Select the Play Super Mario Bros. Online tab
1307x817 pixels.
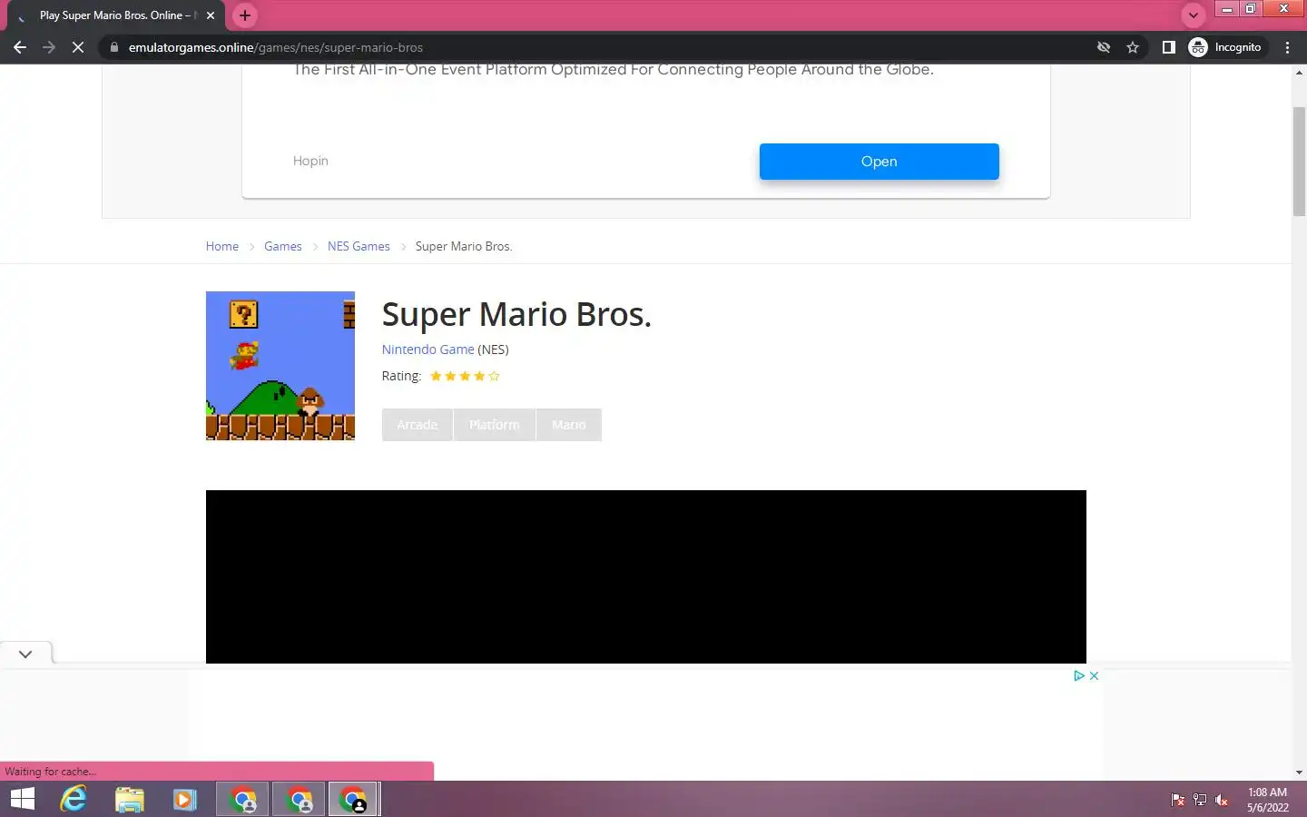(x=116, y=15)
